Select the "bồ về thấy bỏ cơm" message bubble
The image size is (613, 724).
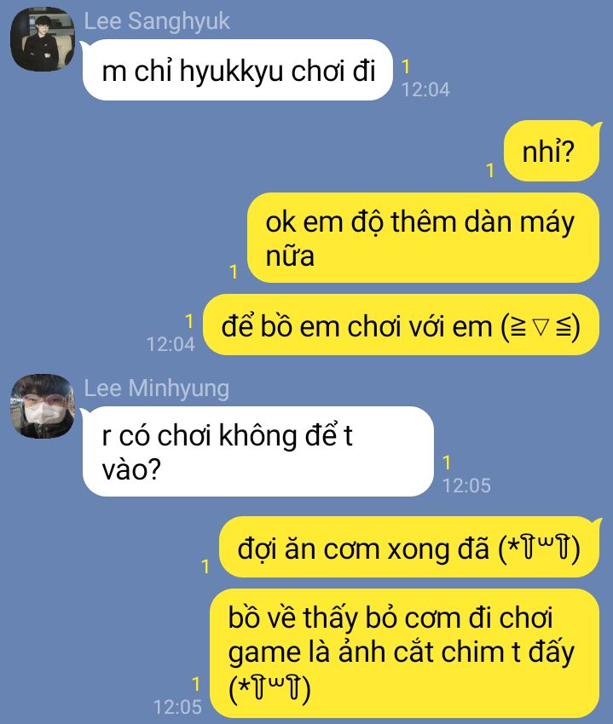coord(404,652)
